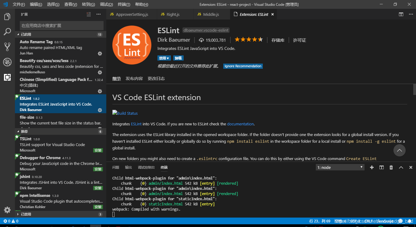Open editor more actions menu
Image resolution: width=416 pixels, height=227 pixels.
pos(410,14)
